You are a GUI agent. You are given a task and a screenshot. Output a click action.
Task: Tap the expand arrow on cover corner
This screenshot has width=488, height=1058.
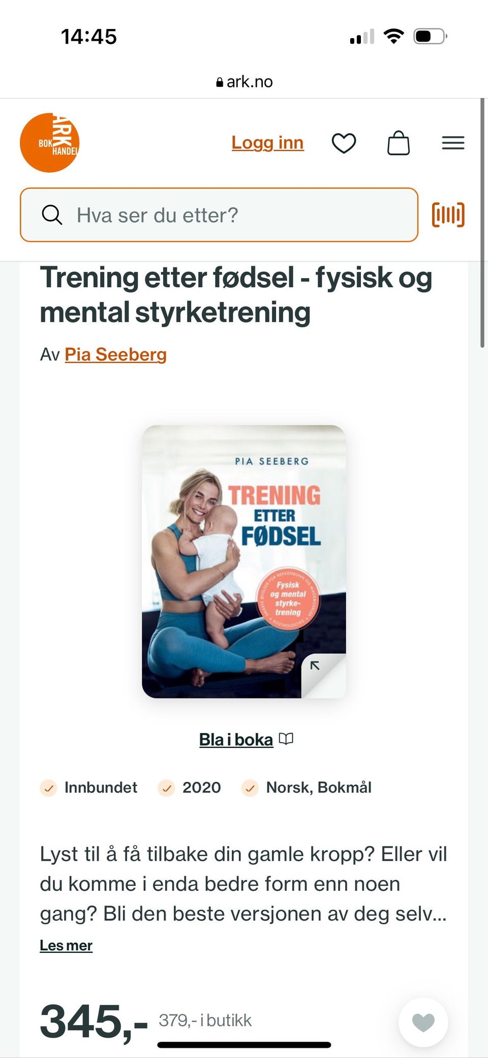(315, 666)
